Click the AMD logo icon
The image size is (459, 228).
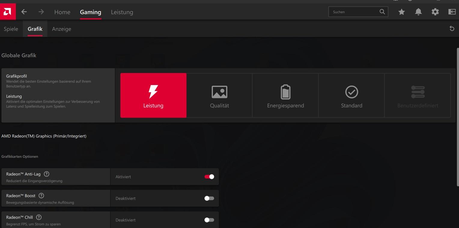click(8, 12)
